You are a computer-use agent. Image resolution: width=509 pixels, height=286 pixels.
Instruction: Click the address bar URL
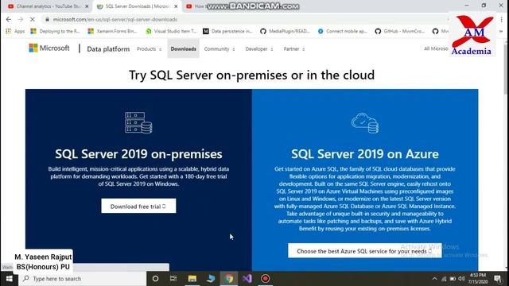[x=115, y=19]
